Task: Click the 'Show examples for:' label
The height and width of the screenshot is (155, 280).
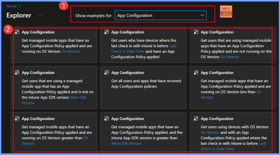Action: point(94,16)
